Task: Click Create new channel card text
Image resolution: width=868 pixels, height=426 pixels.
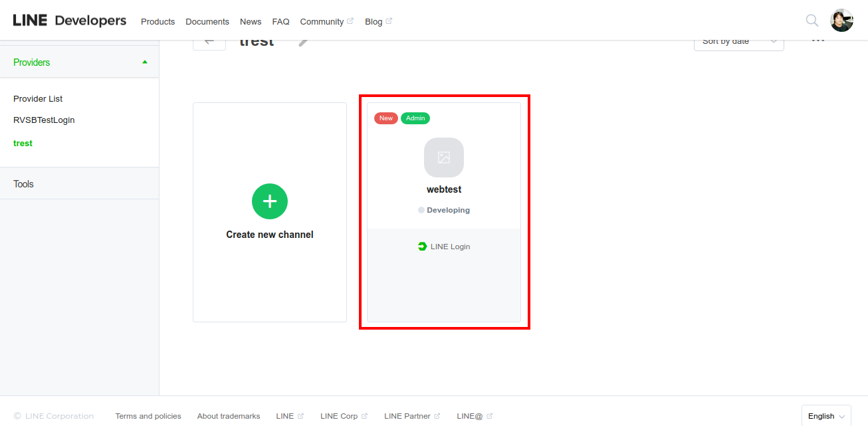Action: click(x=270, y=235)
